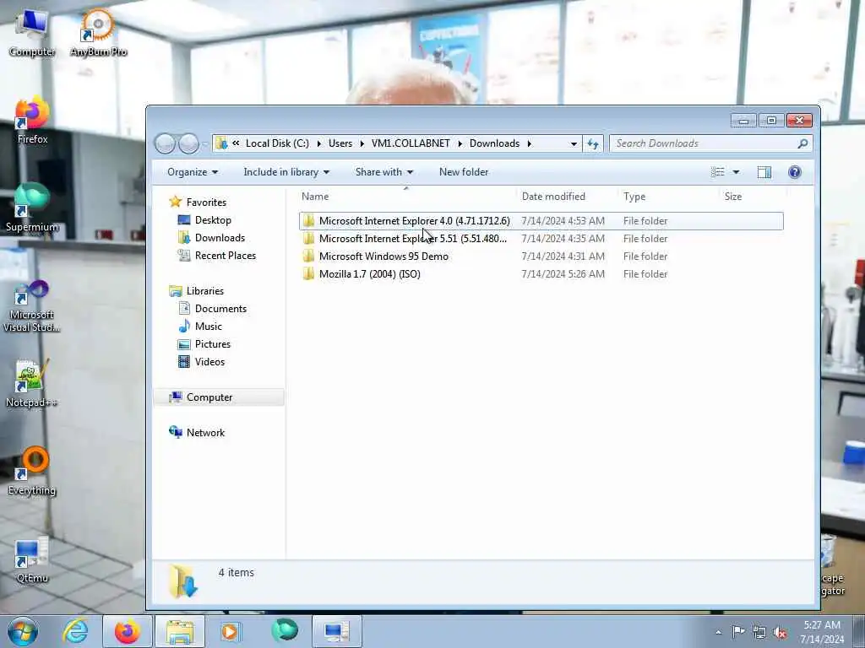Click the search magnifier icon

[802, 143]
